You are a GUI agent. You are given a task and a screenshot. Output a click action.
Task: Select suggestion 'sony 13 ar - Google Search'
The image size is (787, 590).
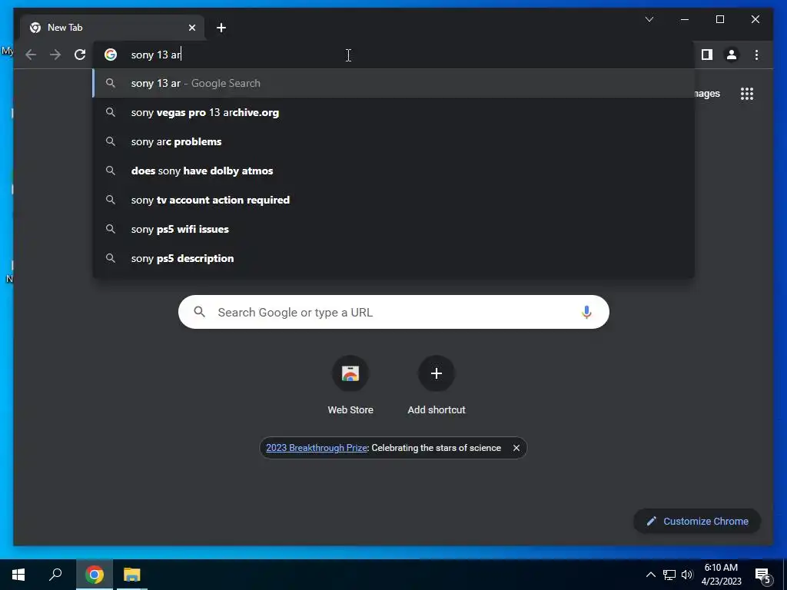pyautogui.click(x=393, y=83)
